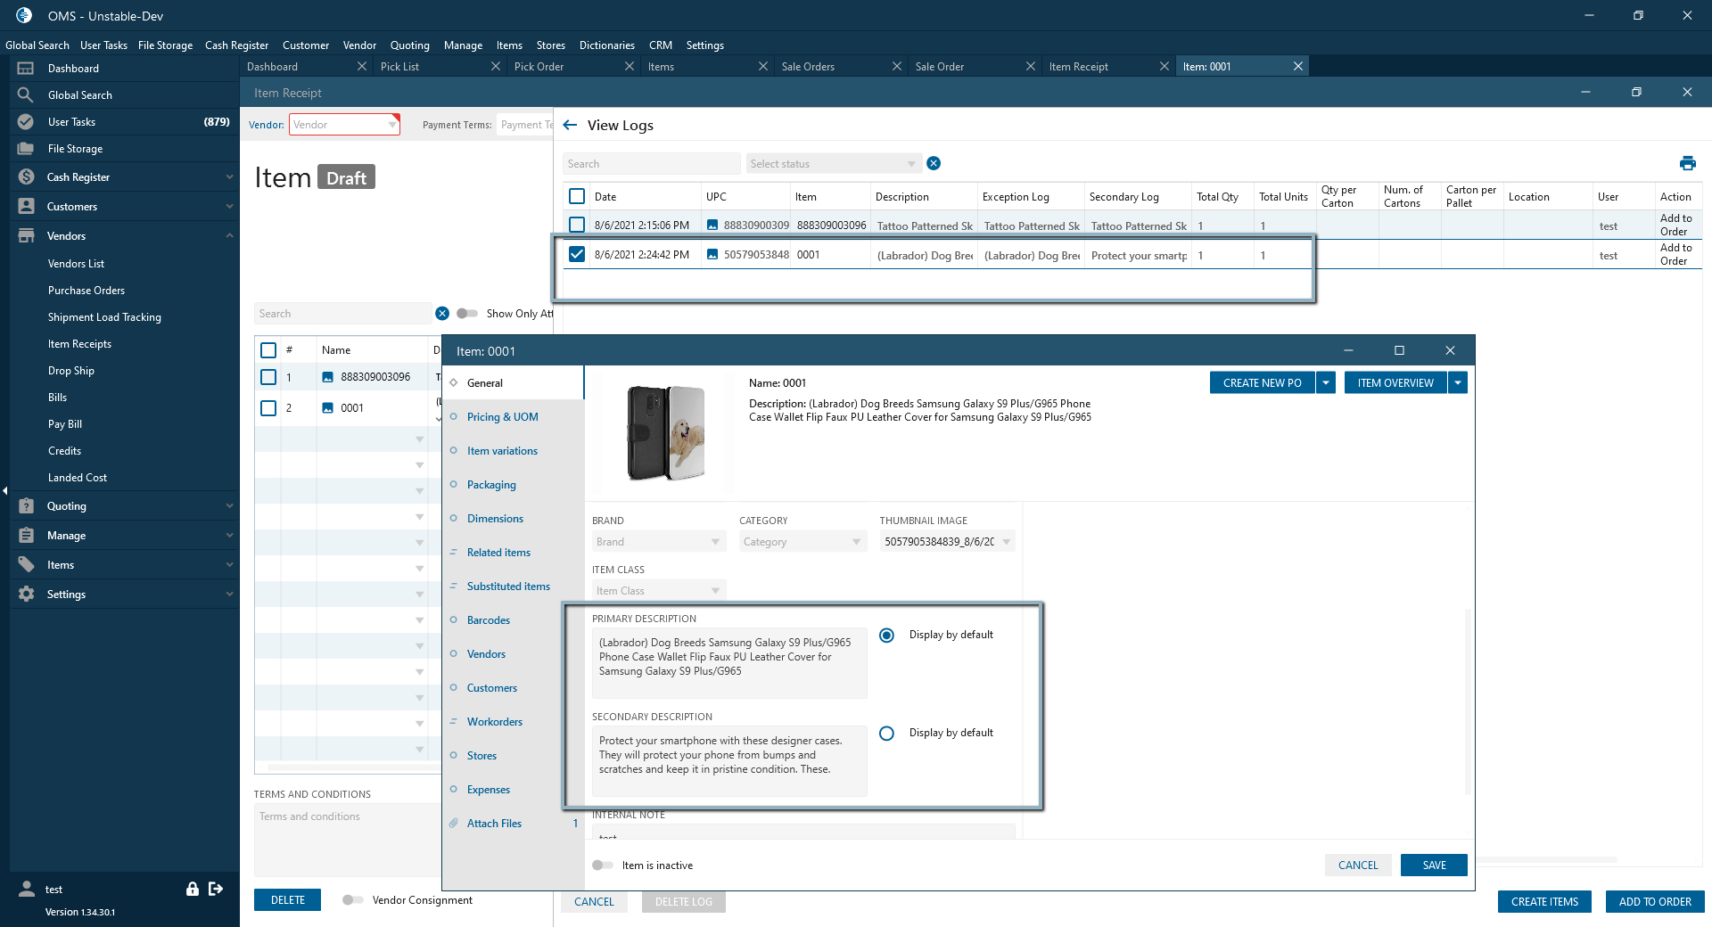Collapse the left sidebar arrow

point(4,490)
